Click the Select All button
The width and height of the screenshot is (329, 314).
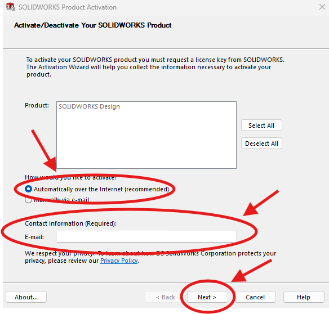tap(261, 125)
